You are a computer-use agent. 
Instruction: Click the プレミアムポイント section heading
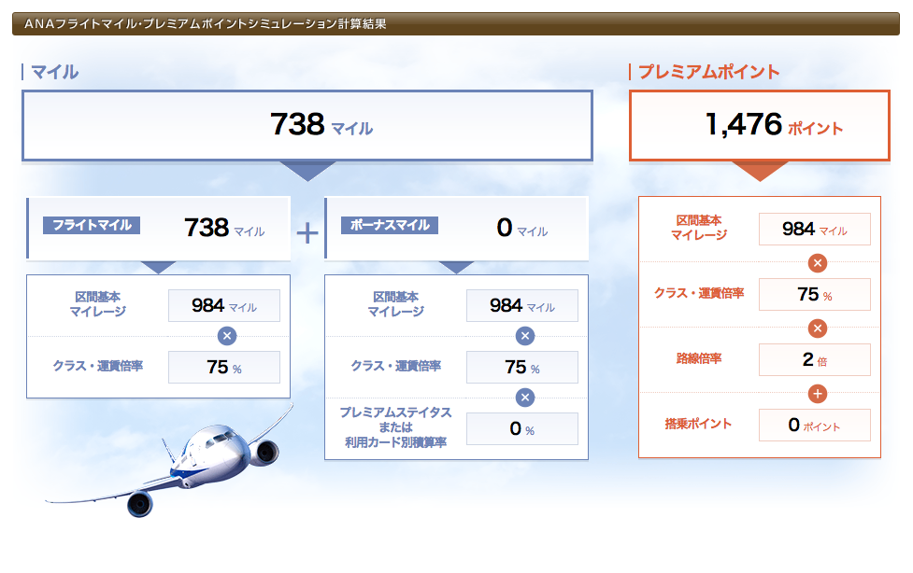709,72
